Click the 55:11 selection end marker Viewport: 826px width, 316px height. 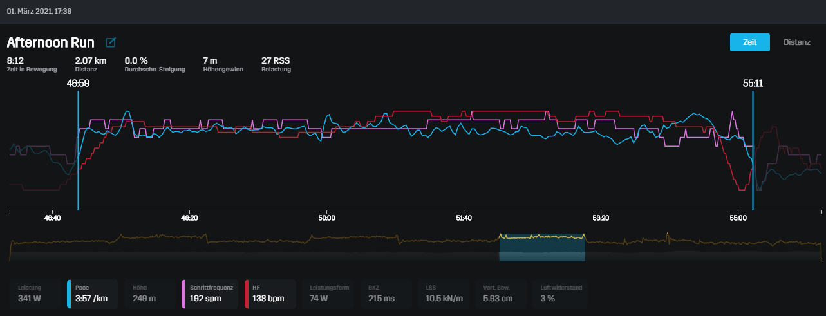[753, 84]
